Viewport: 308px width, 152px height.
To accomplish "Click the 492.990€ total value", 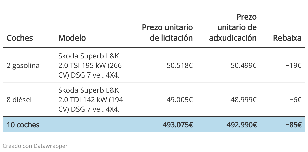I will point(242,125).
